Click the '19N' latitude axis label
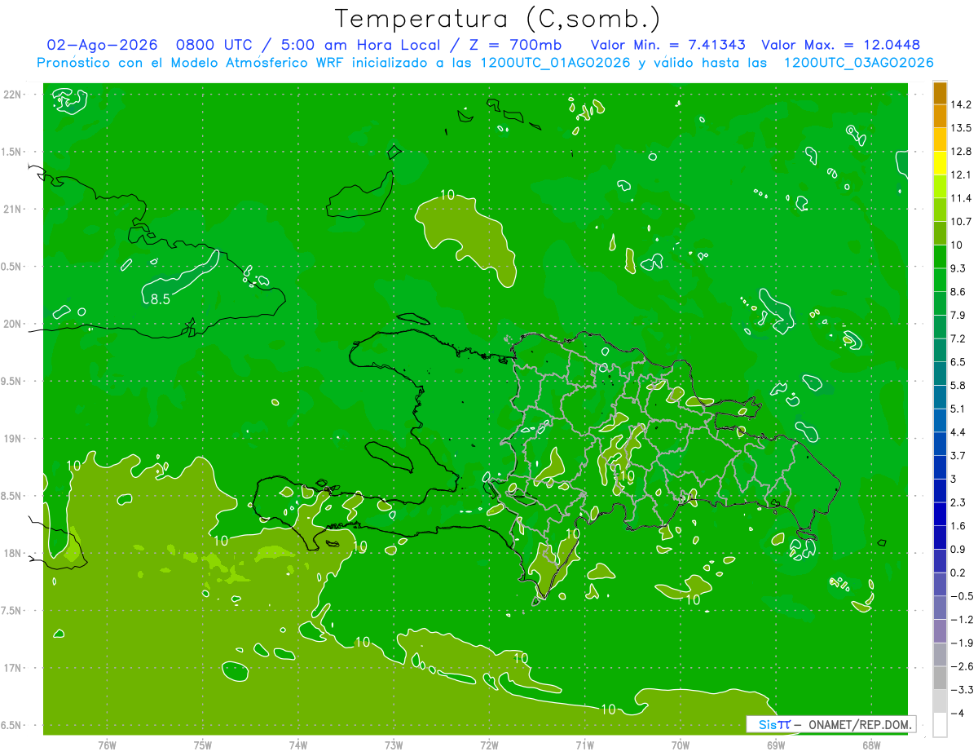 click(x=14, y=438)
